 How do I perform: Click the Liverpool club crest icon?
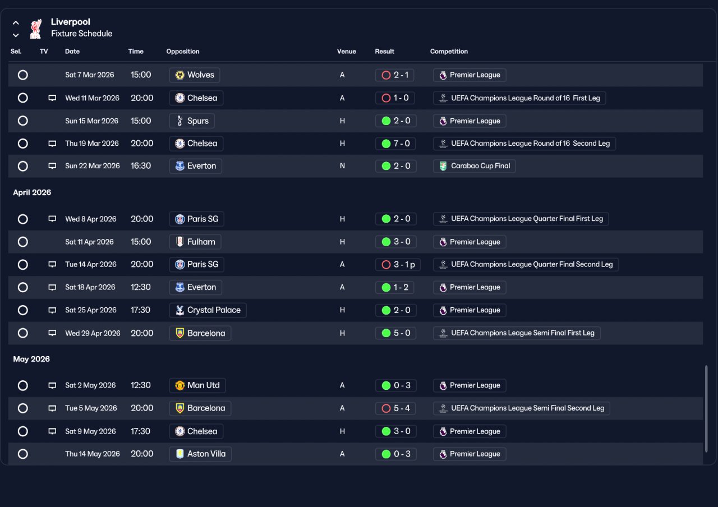(36, 29)
